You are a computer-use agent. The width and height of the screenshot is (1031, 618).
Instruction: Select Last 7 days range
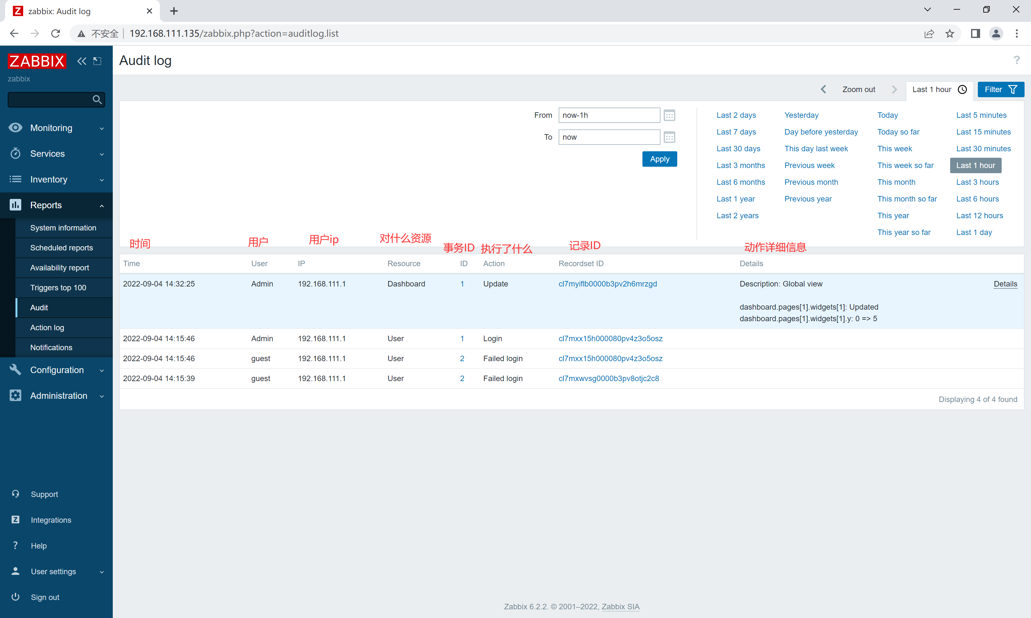click(x=736, y=132)
